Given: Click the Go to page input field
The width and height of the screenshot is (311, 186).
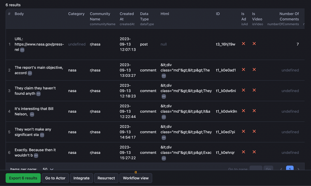Looking at the screenshot, I should (x=256, y=169).
